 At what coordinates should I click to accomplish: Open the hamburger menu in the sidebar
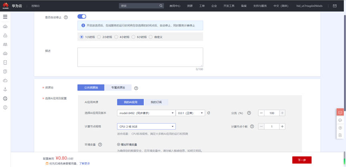[5, 17]
